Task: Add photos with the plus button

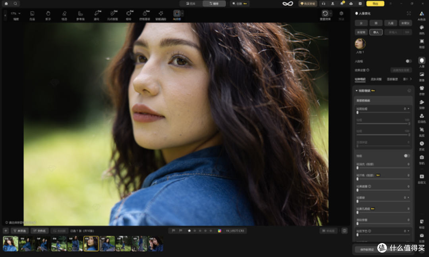Action: click(x=6, y=231)
